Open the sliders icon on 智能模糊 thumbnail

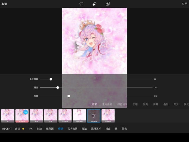tap(94, 116)
